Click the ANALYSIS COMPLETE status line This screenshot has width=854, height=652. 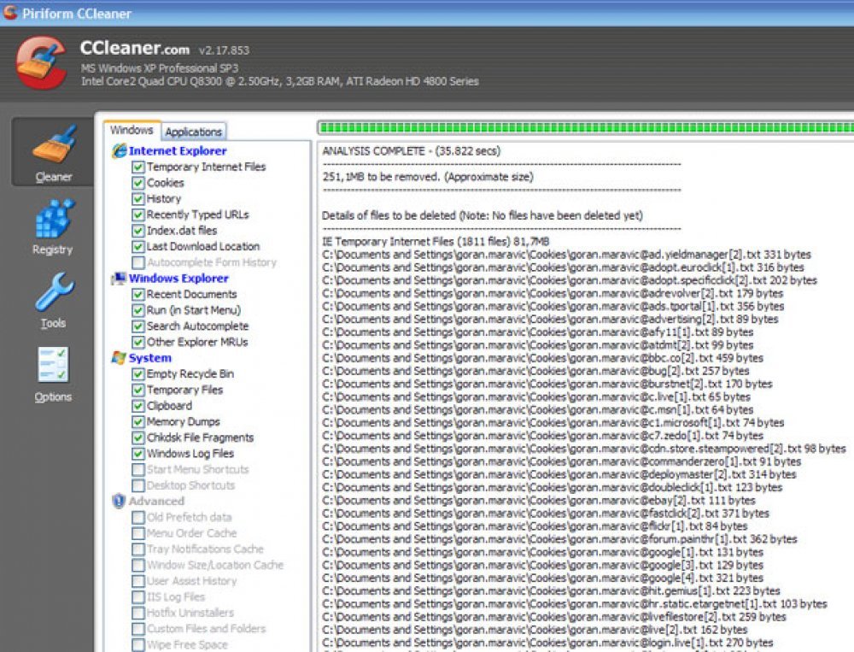coord(412,151)
